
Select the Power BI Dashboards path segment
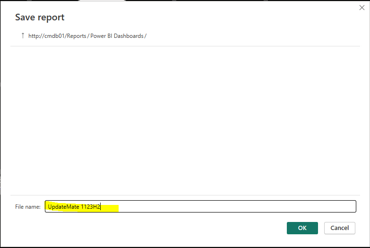pos(117,36)
